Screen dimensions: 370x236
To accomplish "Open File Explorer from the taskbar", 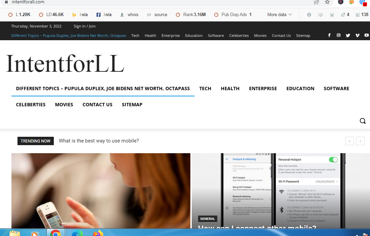I will pyautogui.click(x=14, y=233).
